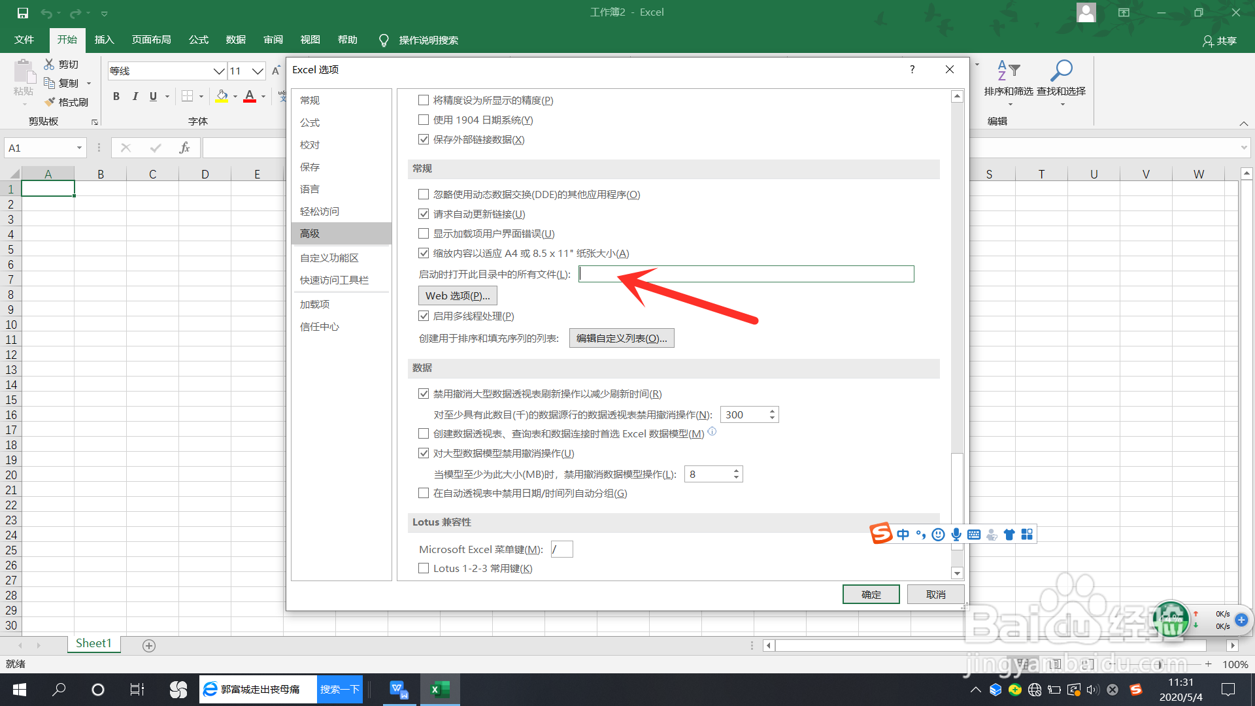Click the red font color A icon
The image size is (1255, 706).
pos(250,97)
